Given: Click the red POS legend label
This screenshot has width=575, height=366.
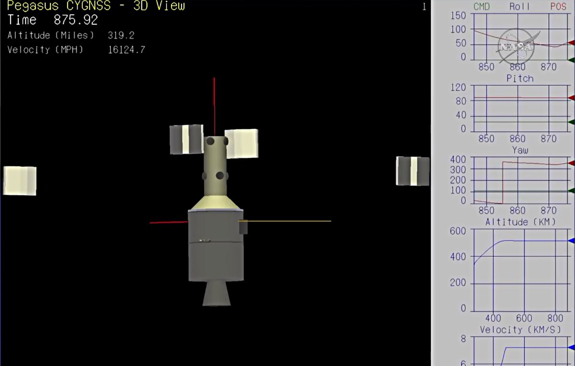Looking at the screenshot, I should coord(558,7).
